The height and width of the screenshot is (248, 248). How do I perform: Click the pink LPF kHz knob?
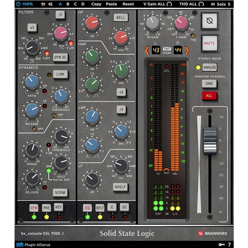[x=61, y=34]
